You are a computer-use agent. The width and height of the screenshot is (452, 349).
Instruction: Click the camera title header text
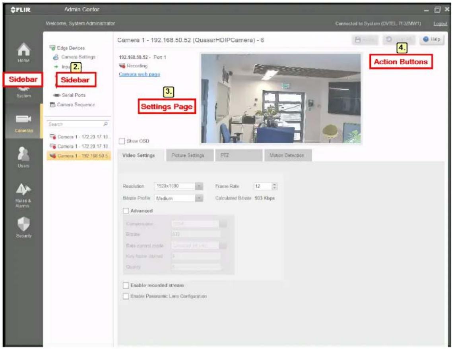tap(190, 40)
